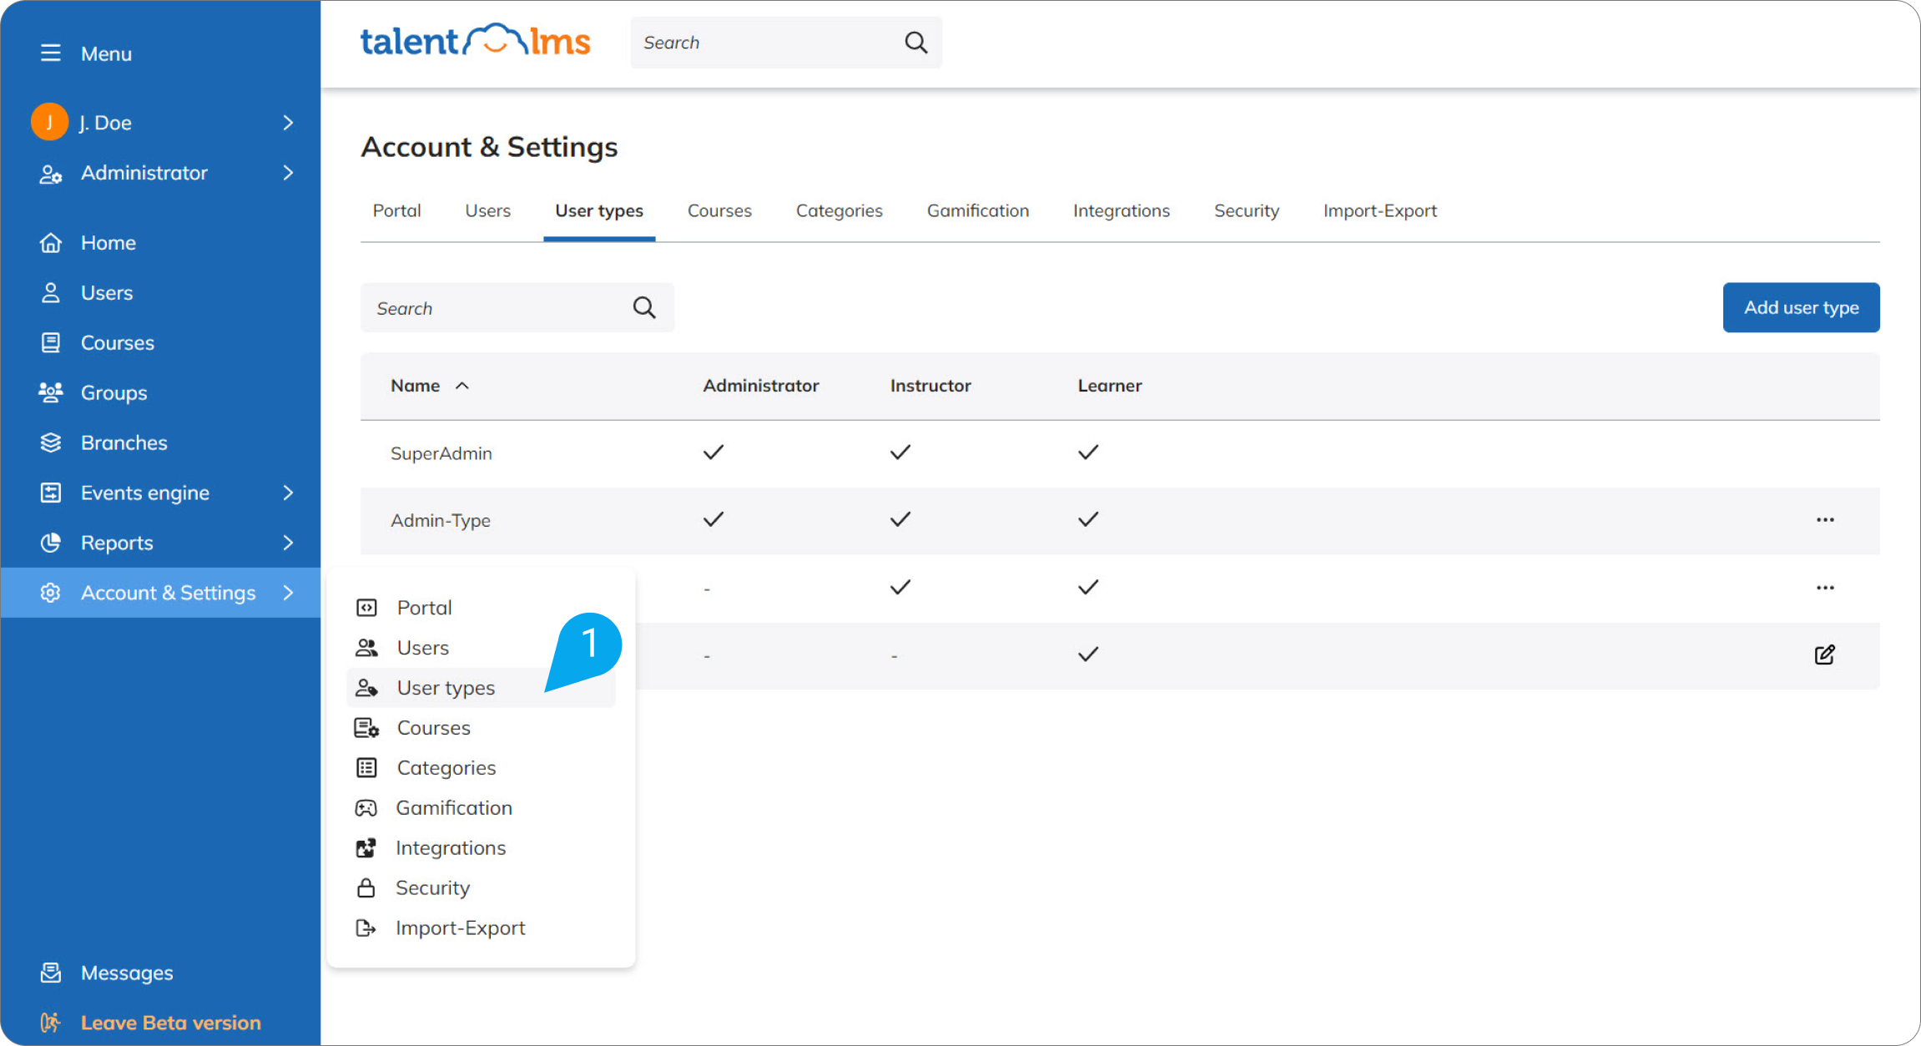The image size is (1921, 1046).
Task: Switch to the Security tab
Action: click(1246, 211)
